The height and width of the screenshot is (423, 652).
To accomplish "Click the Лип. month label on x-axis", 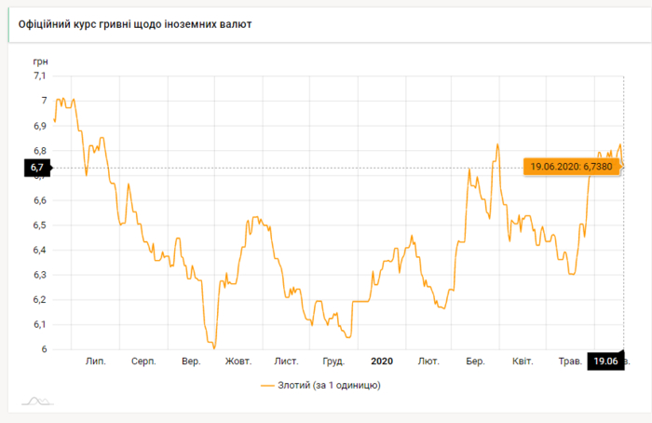I will click(95, 361).
